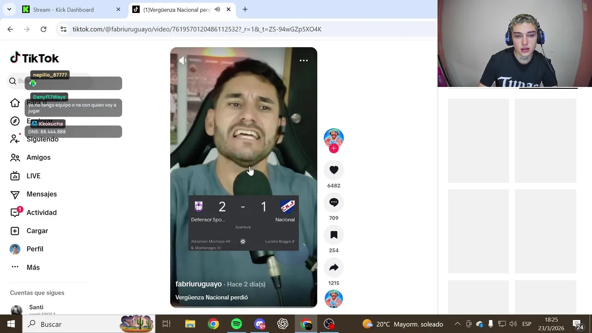This screenshot has height=333, width=592.
Task: Save video with bookmark icon
Action: [333, 235]
